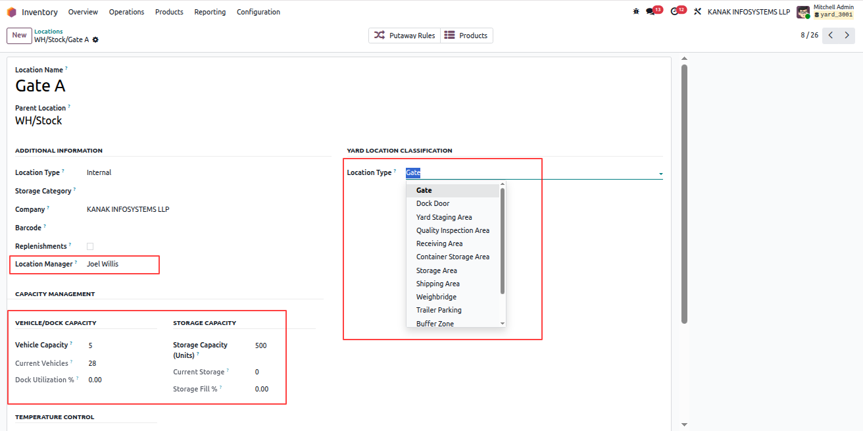Choose Trailer Parking option
This screenshot has height=431, width=863.
[453, 310]
